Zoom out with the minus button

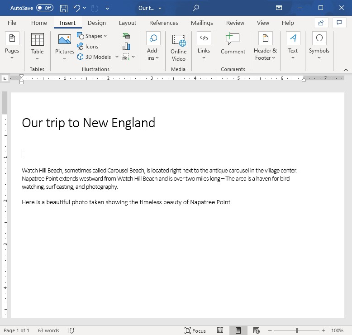coord(270,330)
